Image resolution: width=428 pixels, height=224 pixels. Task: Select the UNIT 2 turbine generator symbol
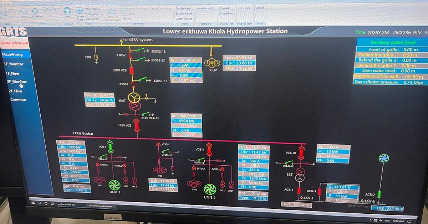(x=210, y=188)
